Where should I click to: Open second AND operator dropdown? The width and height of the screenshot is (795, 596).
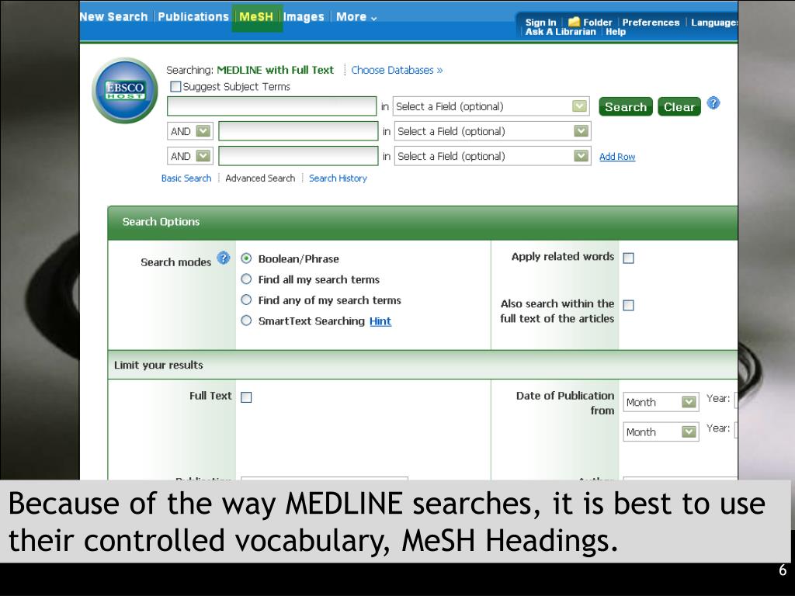190,156
